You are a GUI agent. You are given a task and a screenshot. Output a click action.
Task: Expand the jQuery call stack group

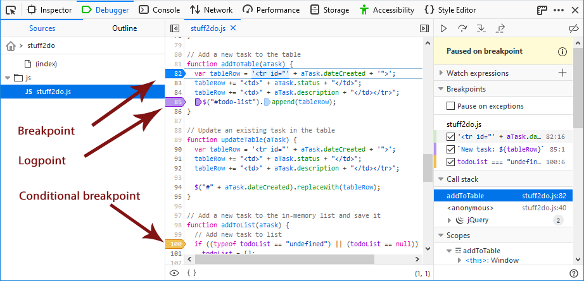459,220
